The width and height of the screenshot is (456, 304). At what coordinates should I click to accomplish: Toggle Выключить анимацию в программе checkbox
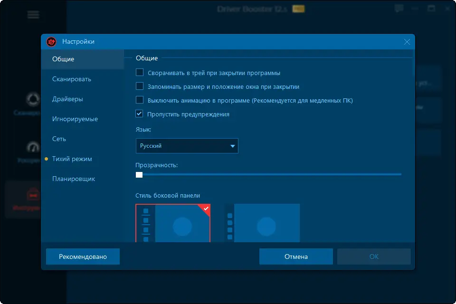[x=140, y=100]
